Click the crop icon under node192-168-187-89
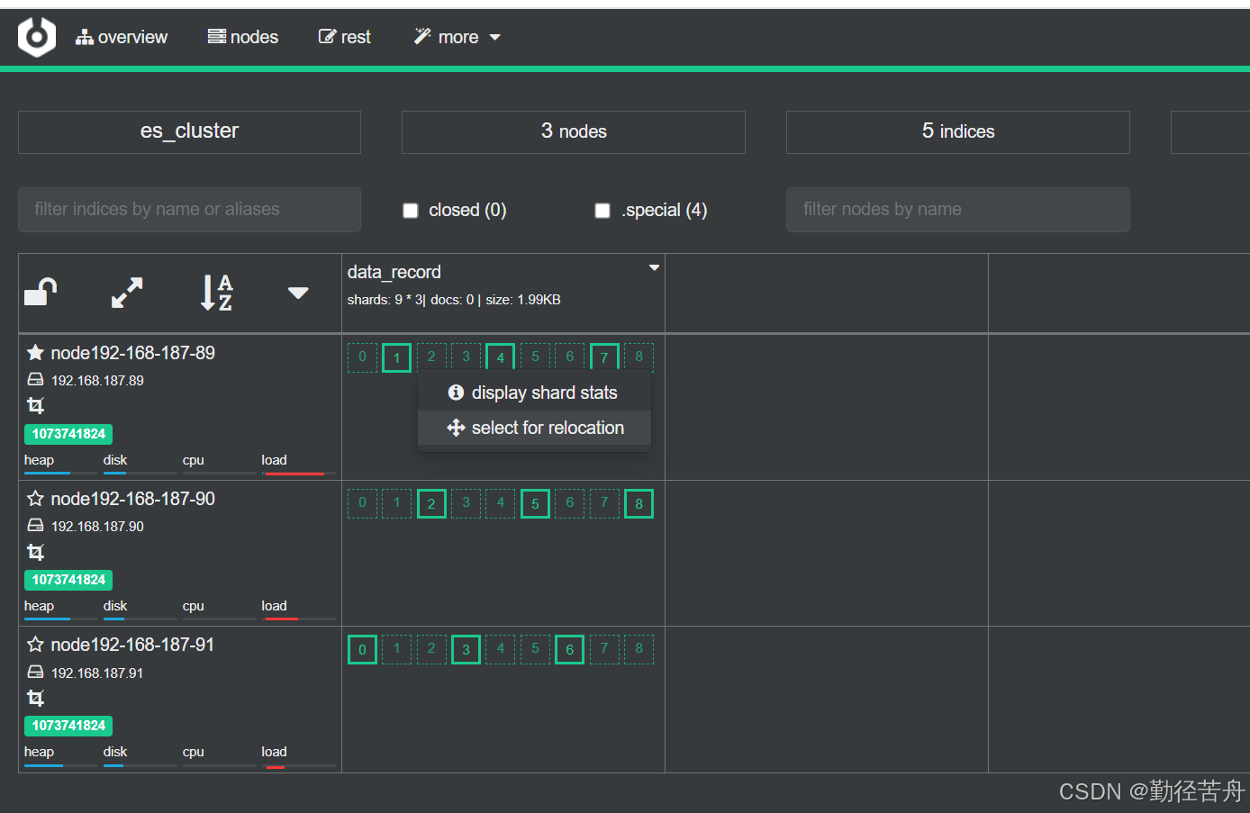The height and width of the screenshot is (813, 1250). coord(35,405)
